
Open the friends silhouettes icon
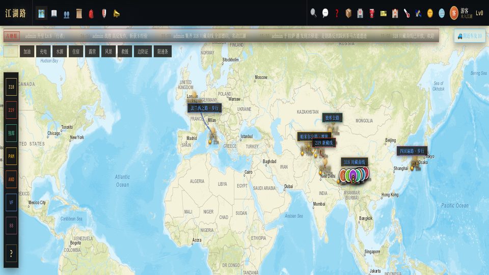click(x=66, y=14)
